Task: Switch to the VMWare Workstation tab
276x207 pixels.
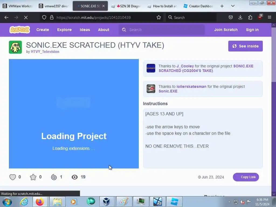Action: pyautogui.click(x=18, y=6)
